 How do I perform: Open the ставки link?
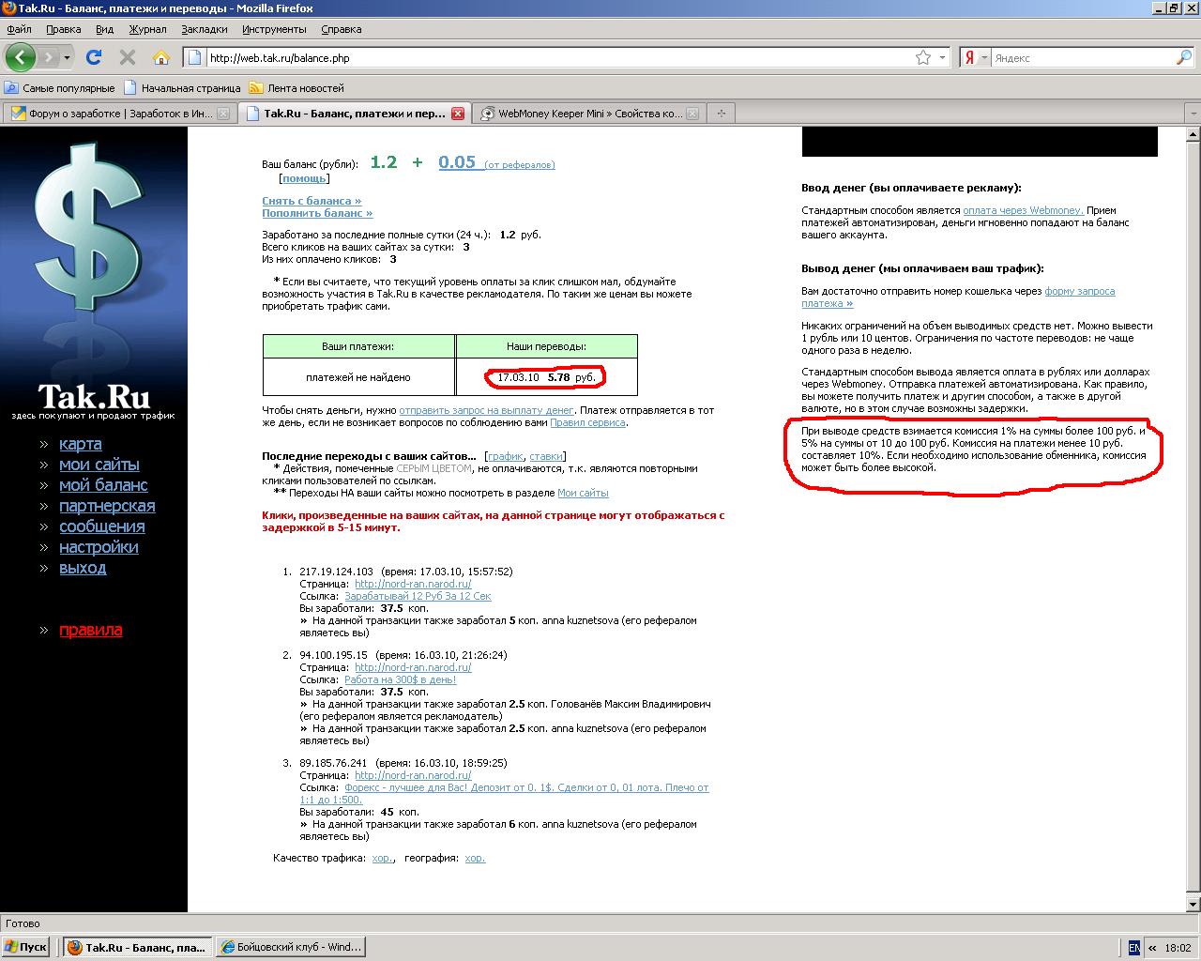tap(546, 456)
